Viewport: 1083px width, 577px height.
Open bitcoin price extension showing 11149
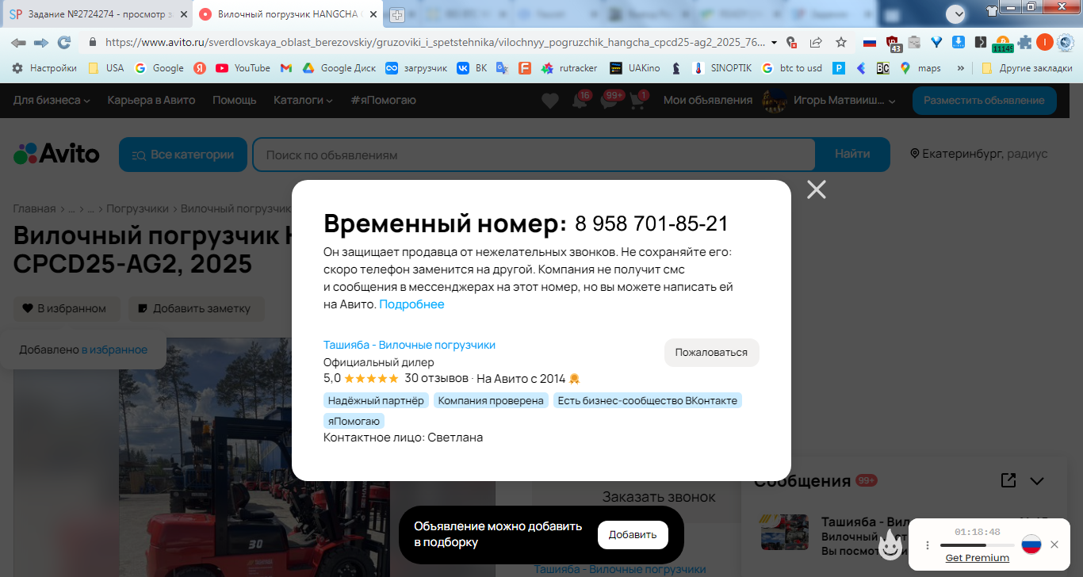(1003, 44)
